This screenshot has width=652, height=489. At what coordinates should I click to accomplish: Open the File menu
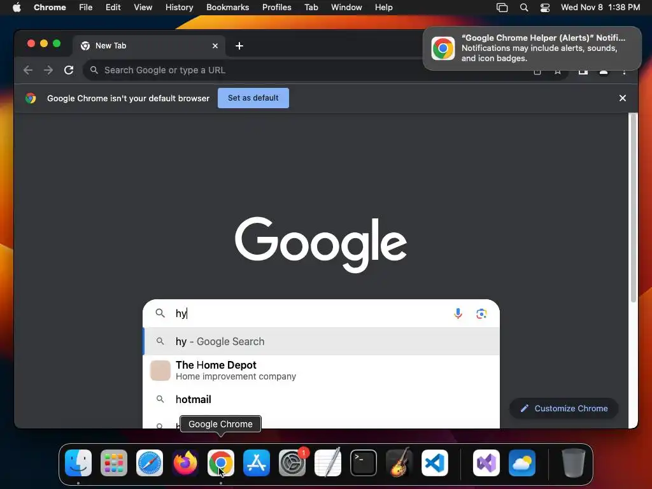pos(86,8)
